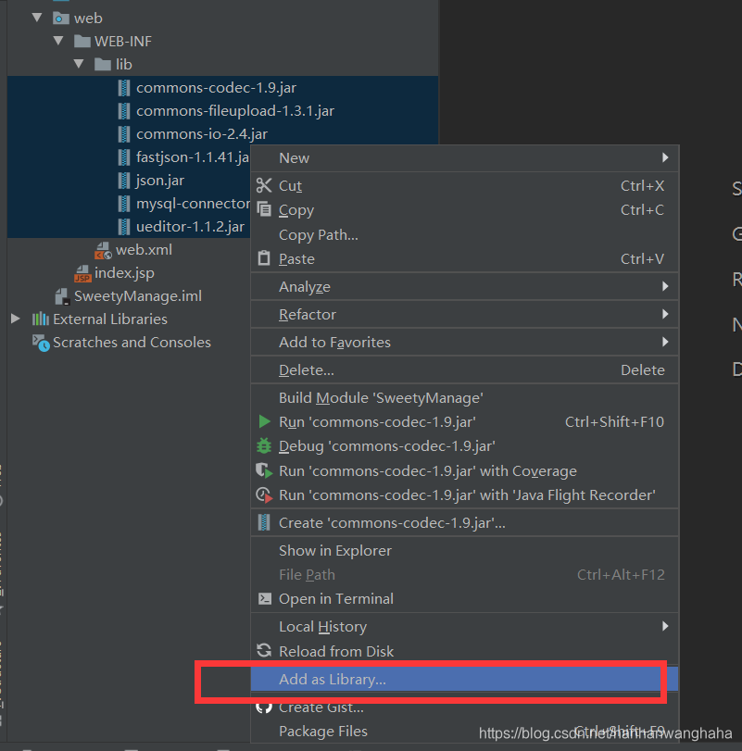
Task: Choose Copy Path... menu entry
Action: click(x=464, y=234)
